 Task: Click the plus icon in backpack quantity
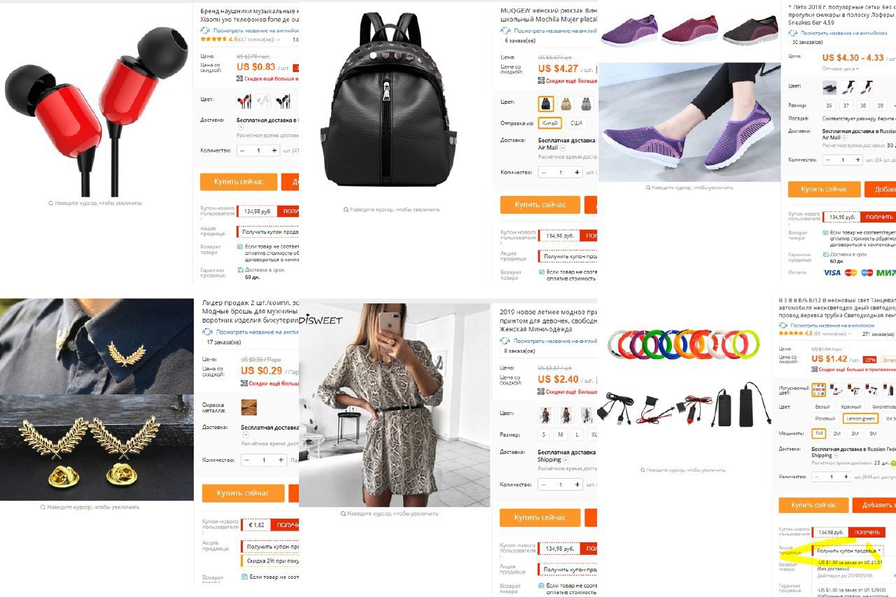pos(577,172)
